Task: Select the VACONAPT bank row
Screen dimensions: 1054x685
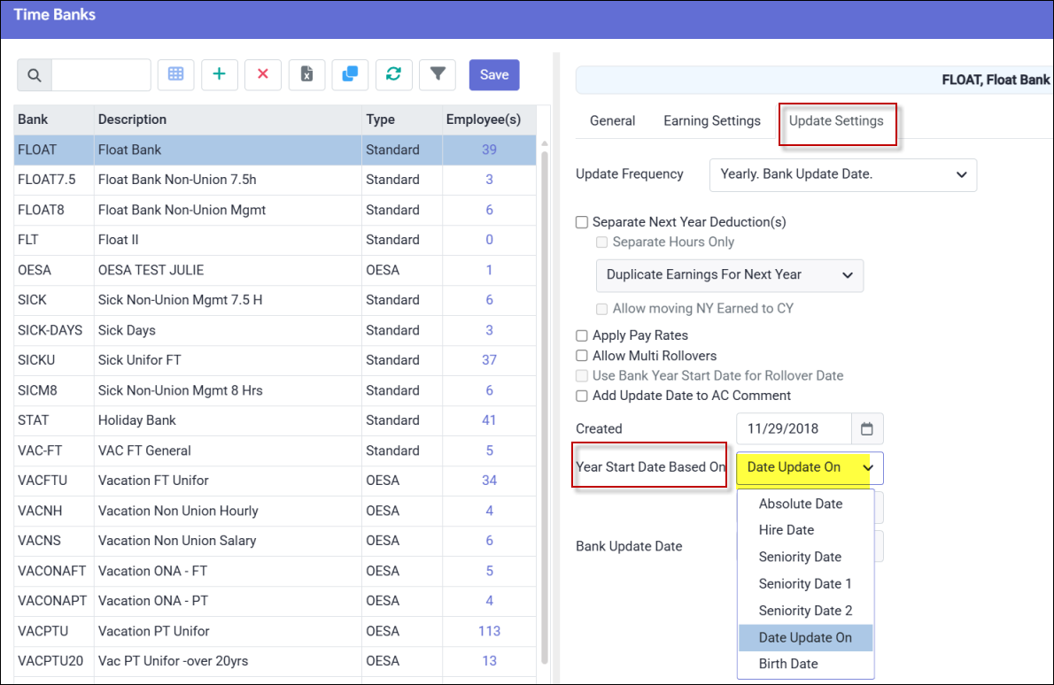Action: (x=275, y=601)
